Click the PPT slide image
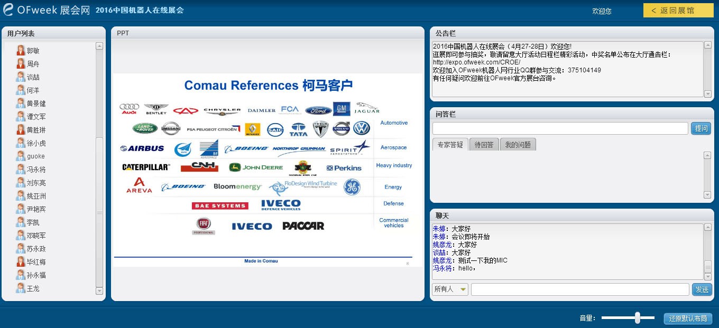Image resolution: width=719 pixels, height=328 pixels. click(268, 170)
